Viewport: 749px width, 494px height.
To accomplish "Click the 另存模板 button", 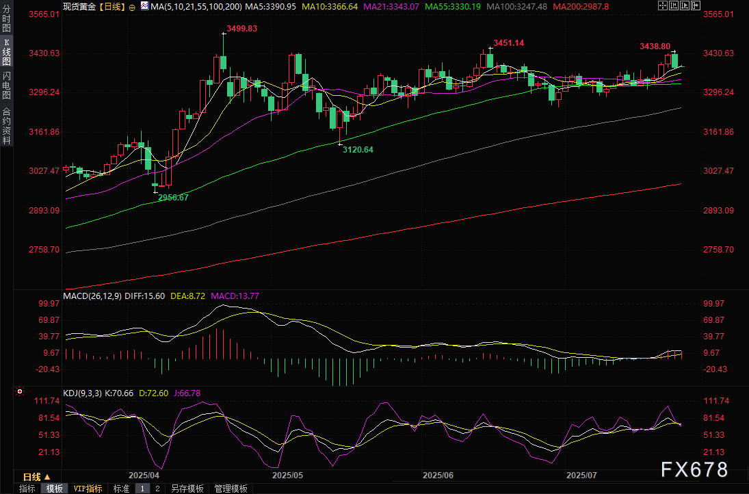I will point(187,489).
